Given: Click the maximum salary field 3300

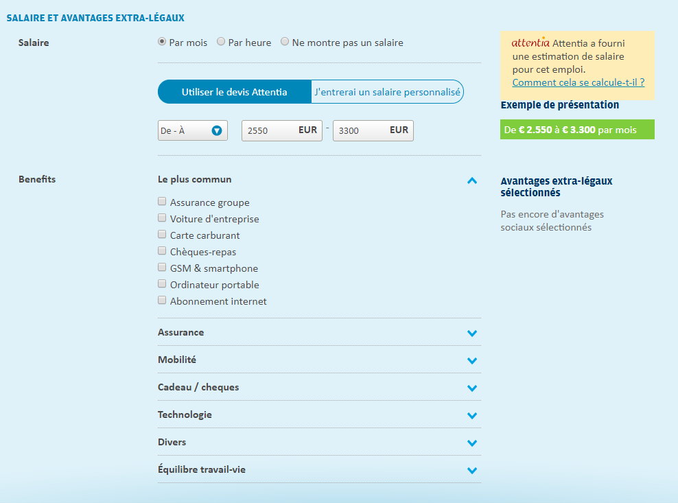Looking at the screenshot, I should tap(373, 130).
